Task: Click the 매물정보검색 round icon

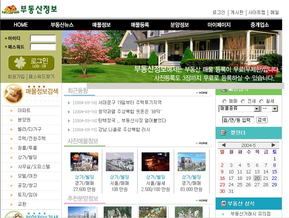Action: (x=13, y=94)
